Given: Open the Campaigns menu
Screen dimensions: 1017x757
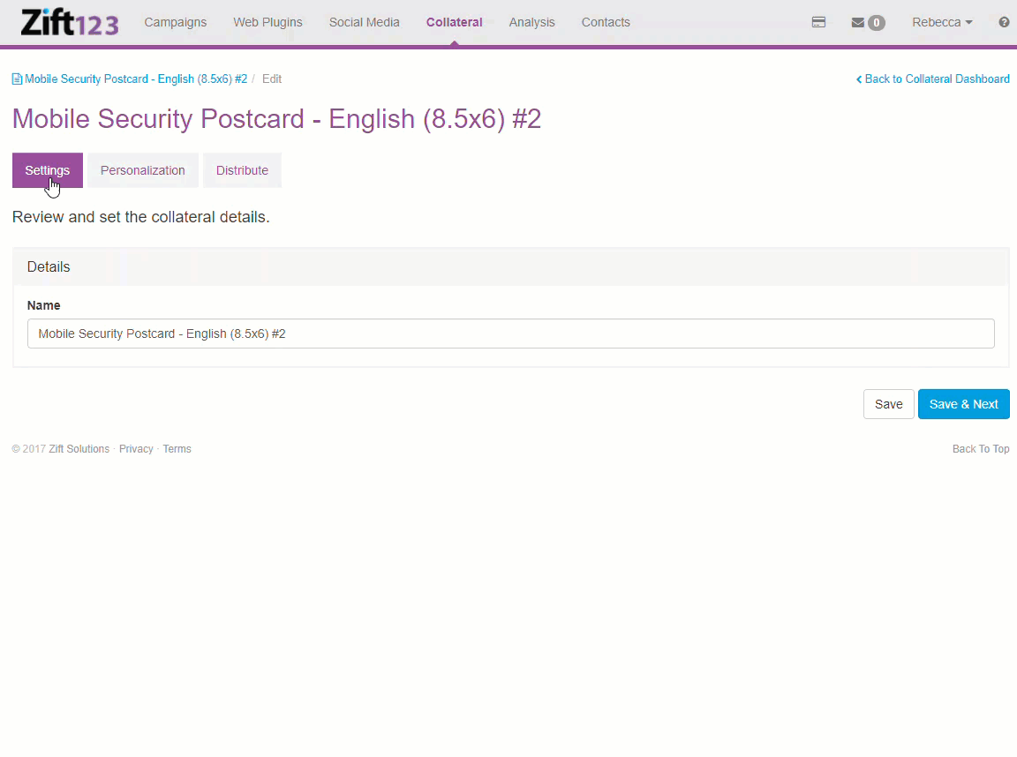Looking at the screenshot, I should 175,22.
